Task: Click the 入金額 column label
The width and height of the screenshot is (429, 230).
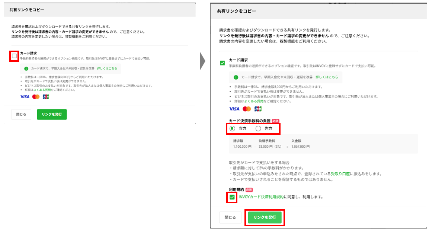Action: [296, 141]
